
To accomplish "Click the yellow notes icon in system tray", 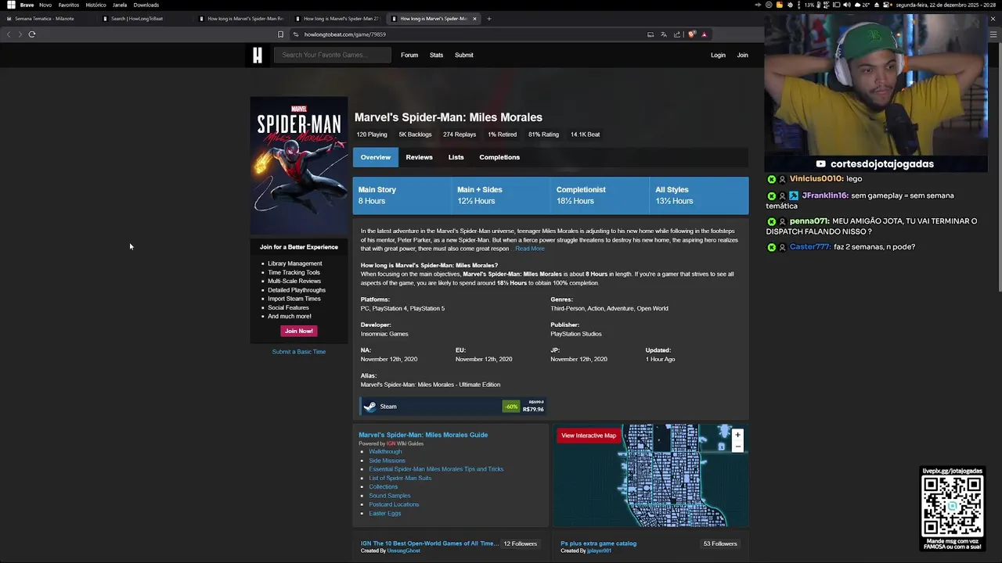I will 780,5.
